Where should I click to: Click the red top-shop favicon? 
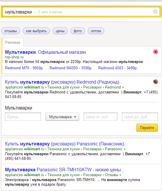point(156,52)
